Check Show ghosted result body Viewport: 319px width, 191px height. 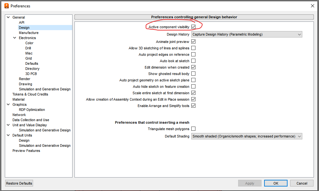point(193,73)
